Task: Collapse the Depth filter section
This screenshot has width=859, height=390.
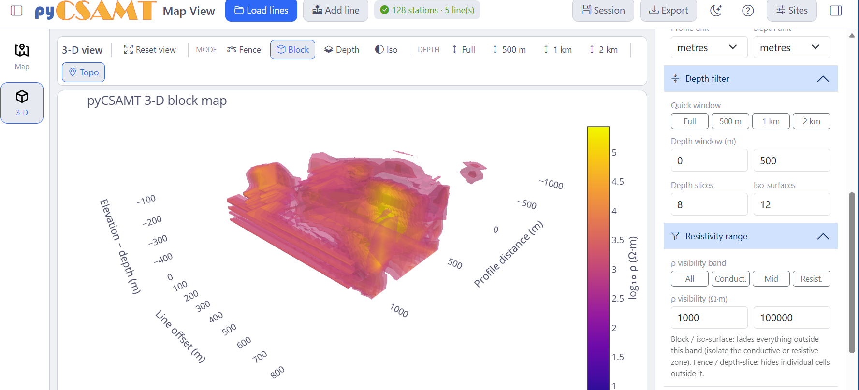Action: click(750, 78)
